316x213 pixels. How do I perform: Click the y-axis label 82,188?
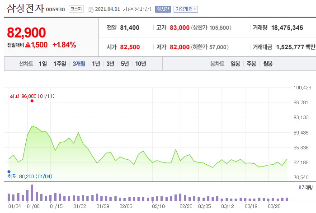pos(301,162)
